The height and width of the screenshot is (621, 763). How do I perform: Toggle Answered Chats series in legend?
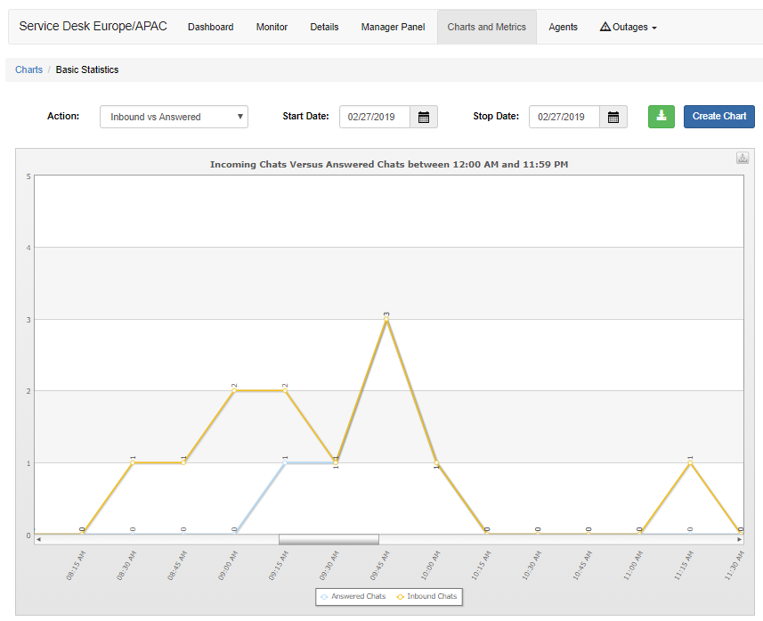pos(353,597)
